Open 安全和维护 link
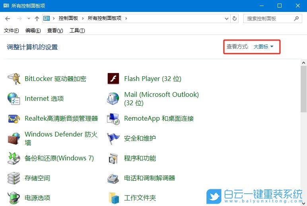 (x=140, y=139)
